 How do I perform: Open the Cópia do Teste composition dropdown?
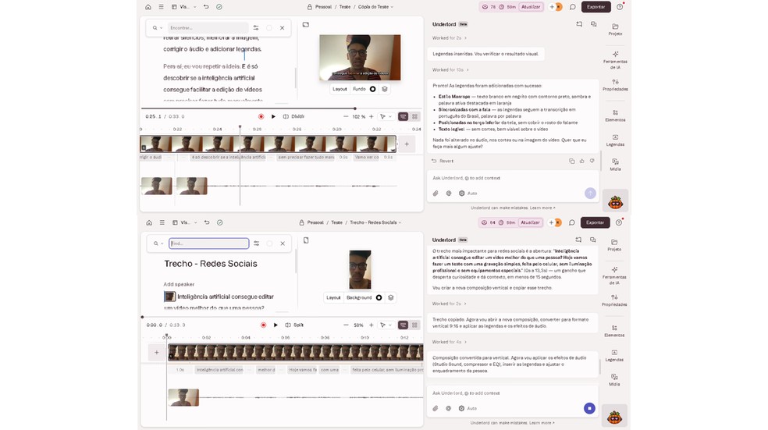(375, 7)
